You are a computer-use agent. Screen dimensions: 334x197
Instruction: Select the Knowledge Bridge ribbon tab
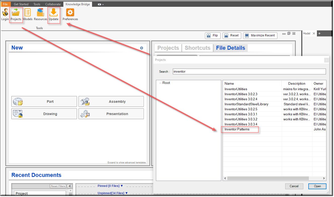78,4
